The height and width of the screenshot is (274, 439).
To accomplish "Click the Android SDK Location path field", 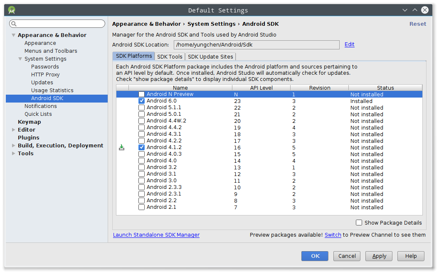I will 256,45.
